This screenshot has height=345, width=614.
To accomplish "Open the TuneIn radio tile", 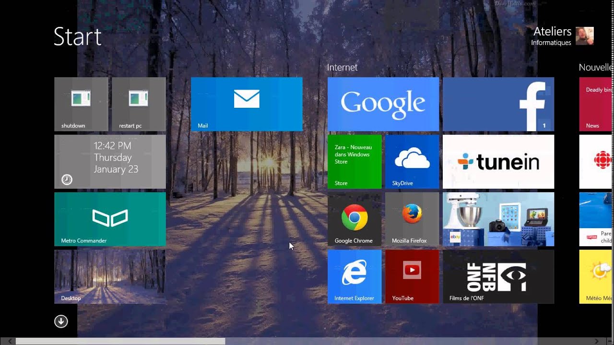I will 498,161.
